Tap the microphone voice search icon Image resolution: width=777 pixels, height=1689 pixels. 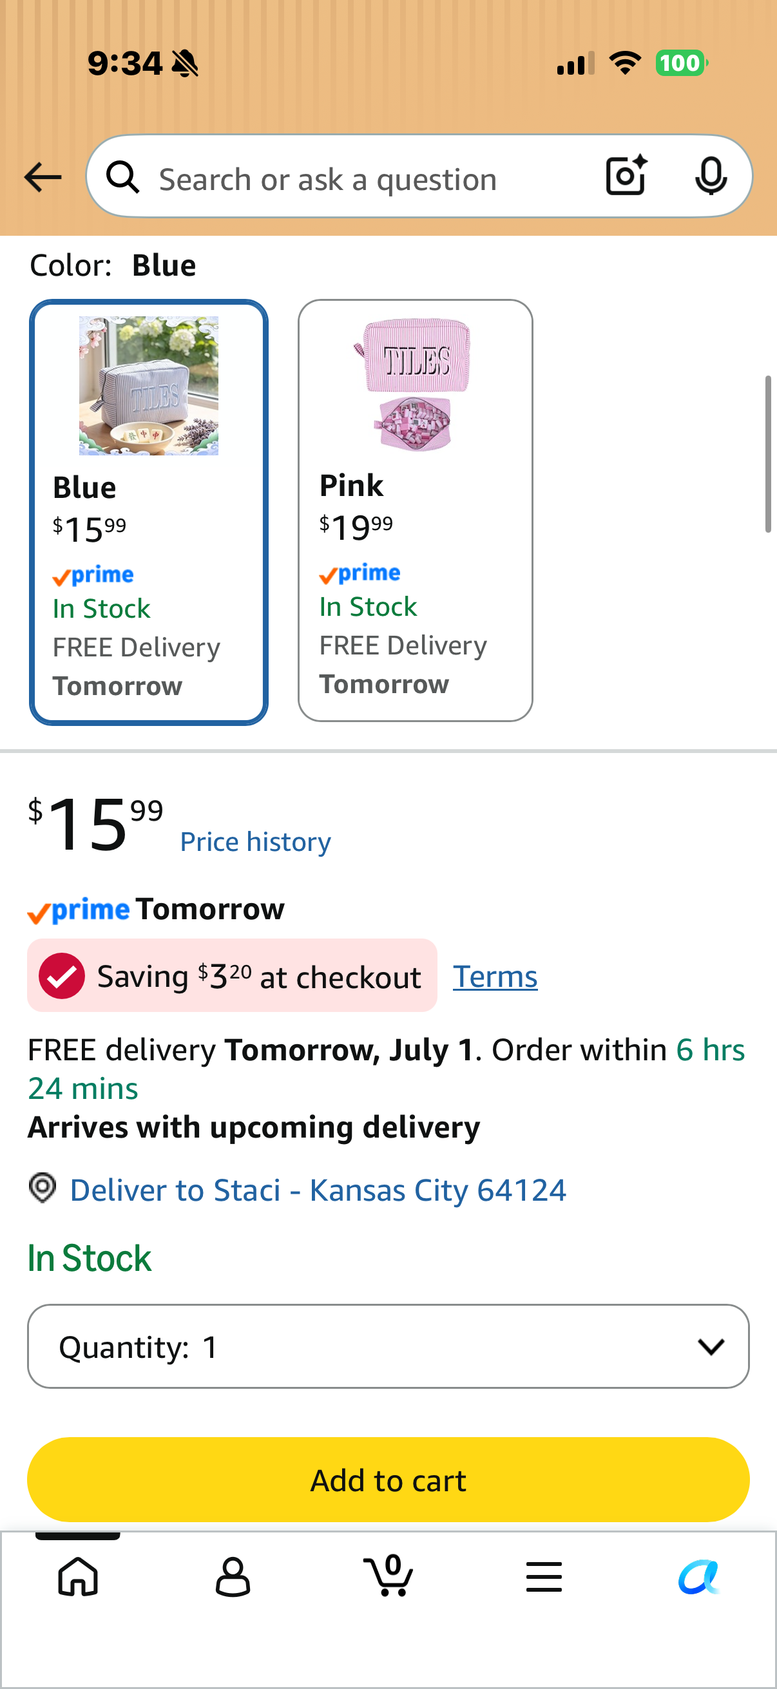point(711,176)
